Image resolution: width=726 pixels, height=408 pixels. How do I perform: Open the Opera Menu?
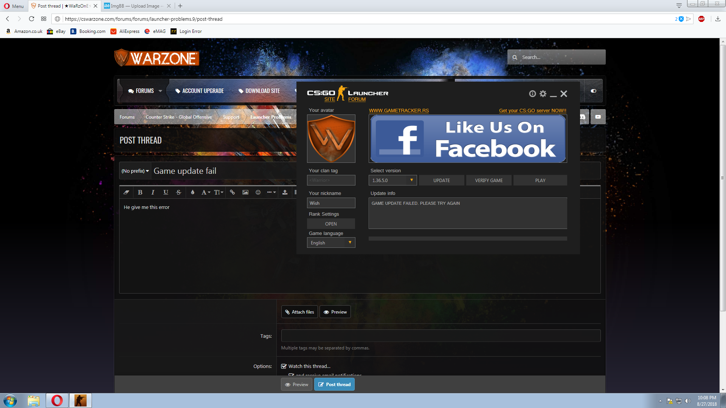(x=14, y=6)
